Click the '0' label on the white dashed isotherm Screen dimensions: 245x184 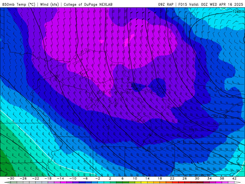coord(77,171)
